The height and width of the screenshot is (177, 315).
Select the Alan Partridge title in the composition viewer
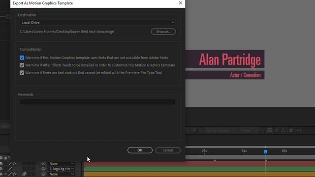coord(230,59)
